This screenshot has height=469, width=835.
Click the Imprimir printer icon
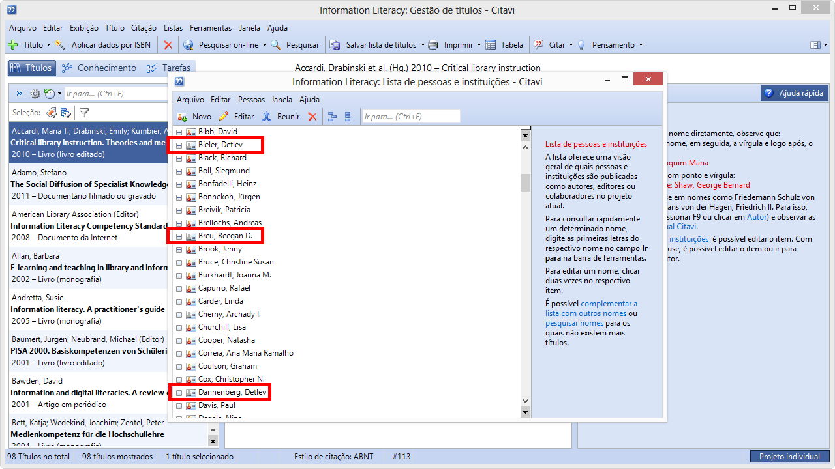[x=433, y=45]
